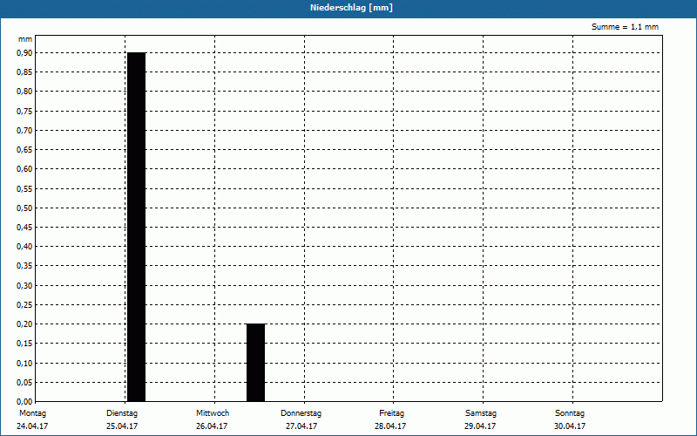Select the date 26.04.17
This screenshot has height=436, width=697.
(212, 426)
